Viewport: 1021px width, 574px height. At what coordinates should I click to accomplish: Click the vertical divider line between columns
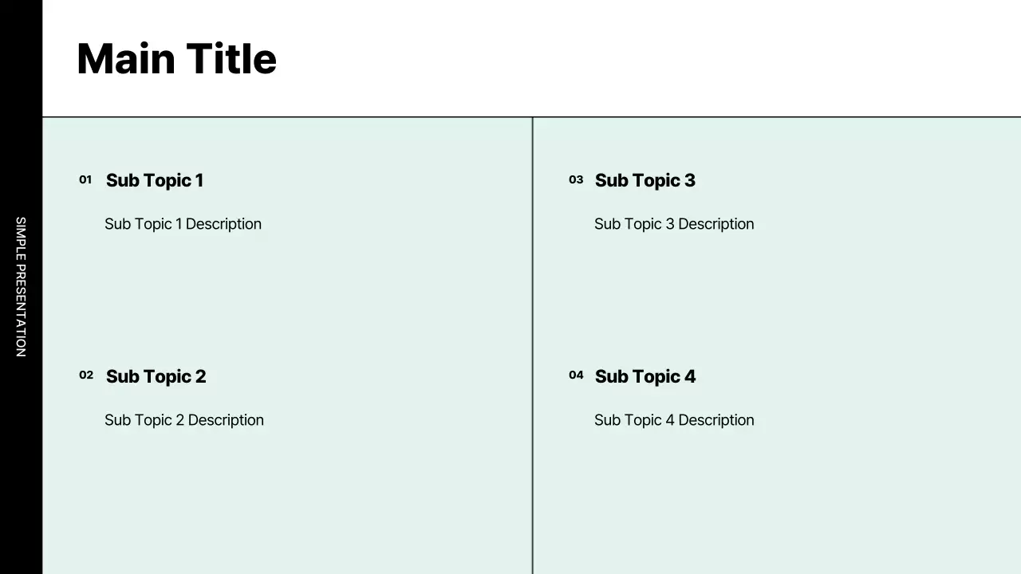click(x=532, y=319)
